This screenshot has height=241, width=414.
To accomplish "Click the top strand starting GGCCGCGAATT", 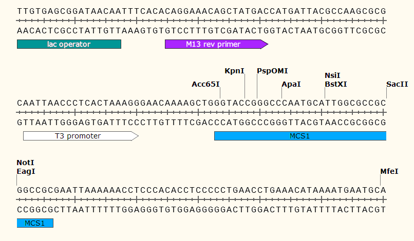I will (201, 190).
